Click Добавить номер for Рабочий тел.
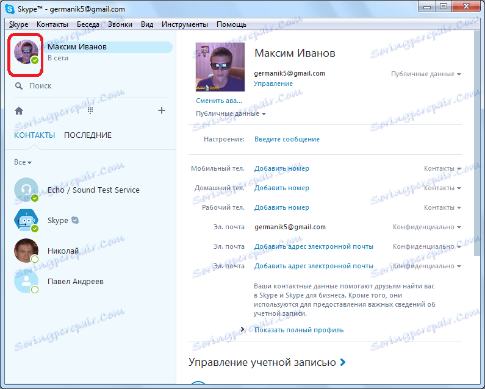This screenshot has height=389, width=485. point(281,207)
